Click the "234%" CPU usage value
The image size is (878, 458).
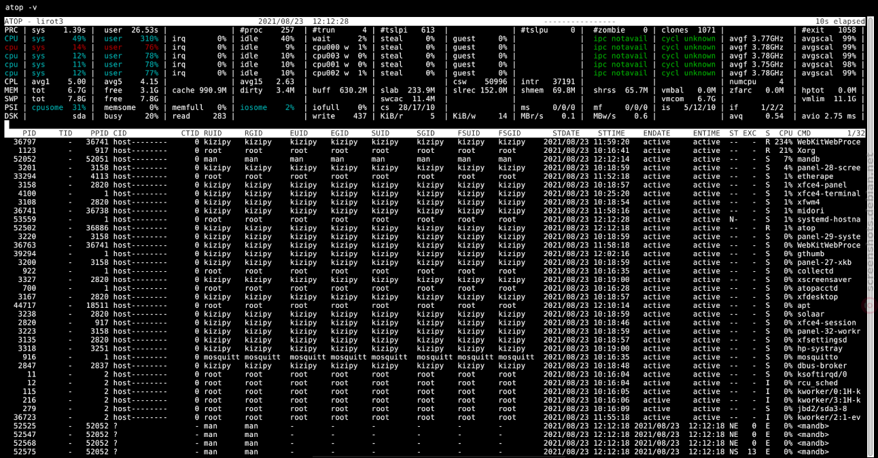click(784, 142)
